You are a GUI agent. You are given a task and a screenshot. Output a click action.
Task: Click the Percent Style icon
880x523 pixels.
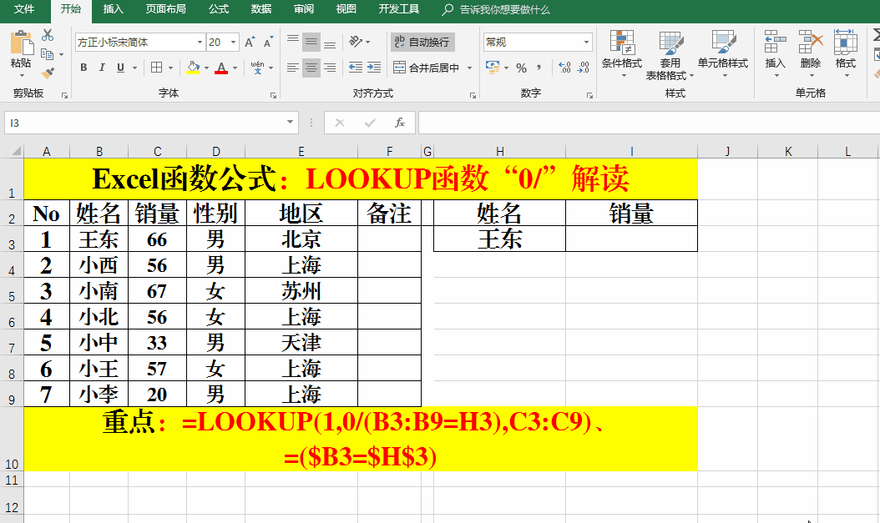521,68
